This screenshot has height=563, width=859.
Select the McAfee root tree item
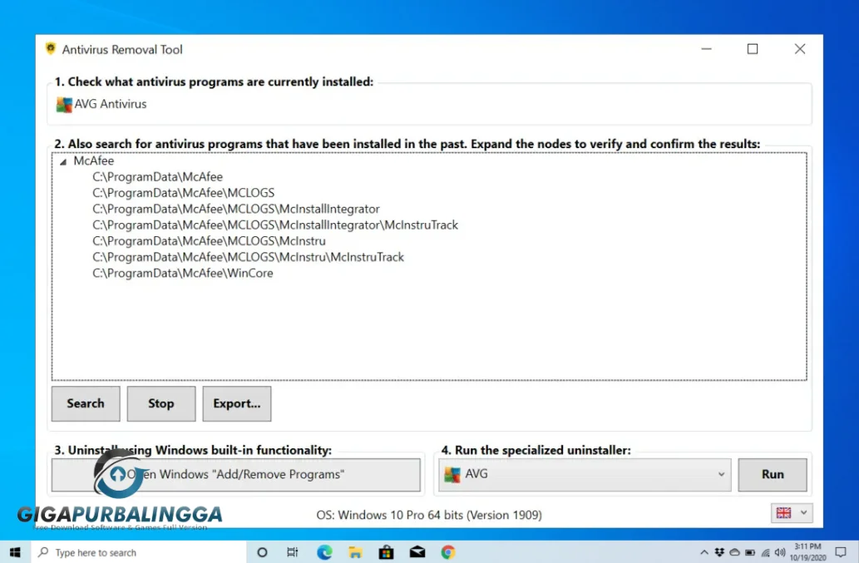94,161
